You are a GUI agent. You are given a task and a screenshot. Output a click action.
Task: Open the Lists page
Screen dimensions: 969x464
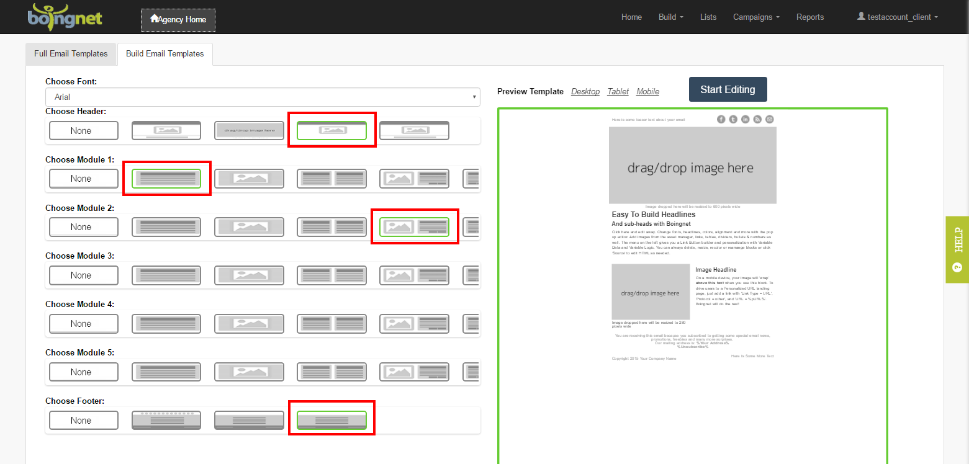click(708, 17)
